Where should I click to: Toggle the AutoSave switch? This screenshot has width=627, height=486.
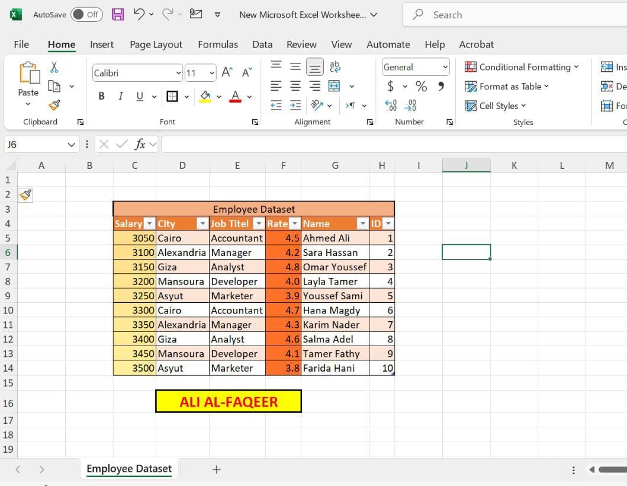pos(86,15)
